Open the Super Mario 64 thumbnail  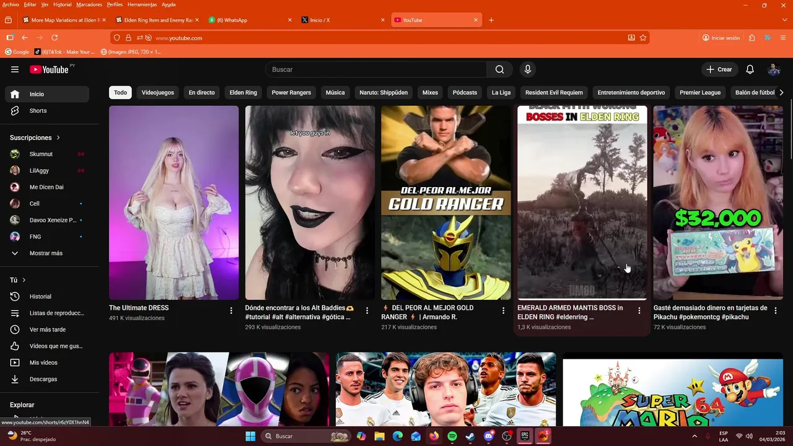pyautogui.click(x=673, y=390)
